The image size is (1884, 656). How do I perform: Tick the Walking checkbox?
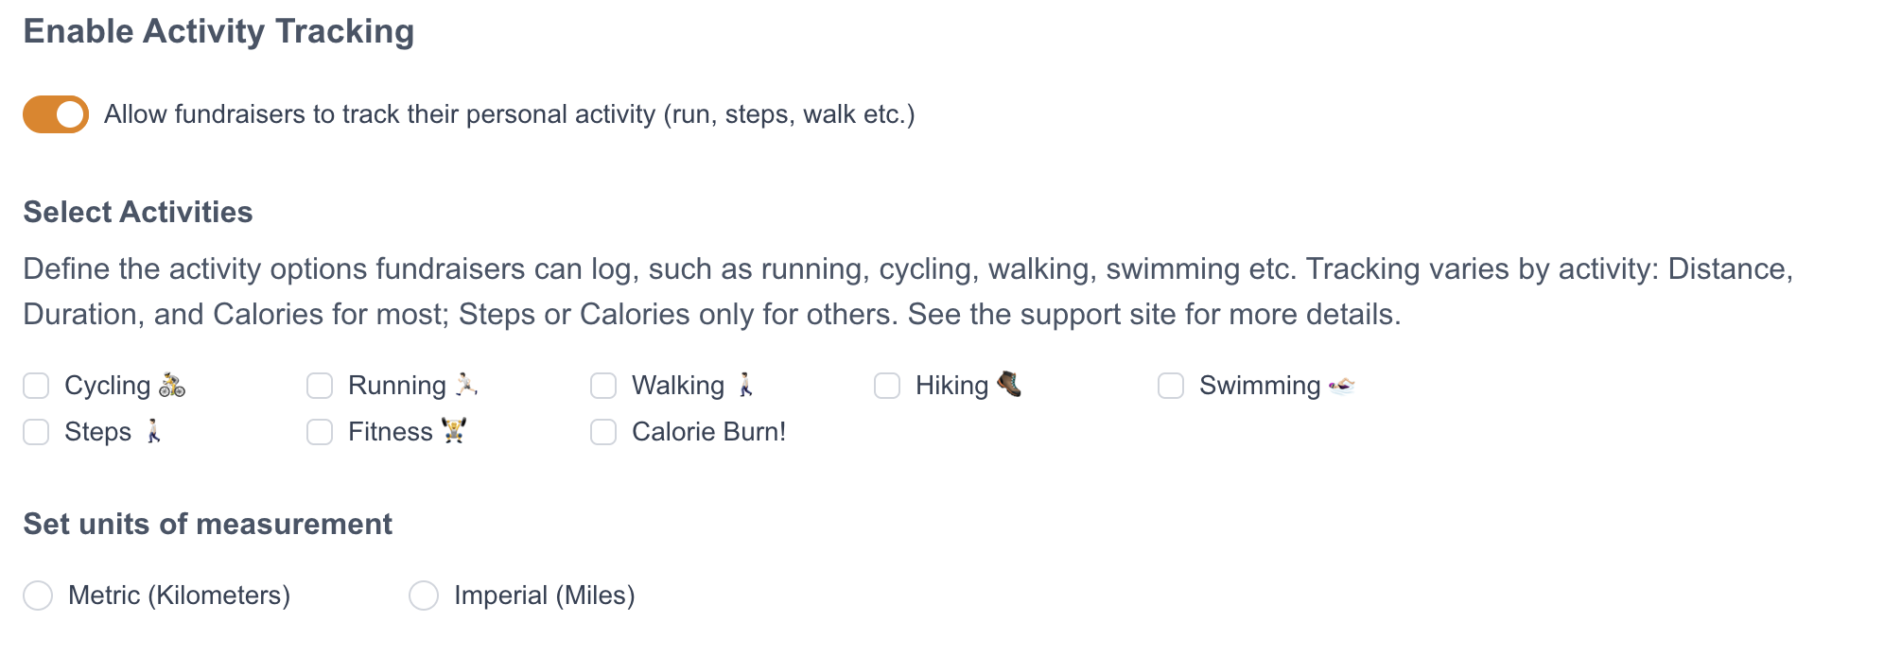pyautogui.click(x=603, y=386)
